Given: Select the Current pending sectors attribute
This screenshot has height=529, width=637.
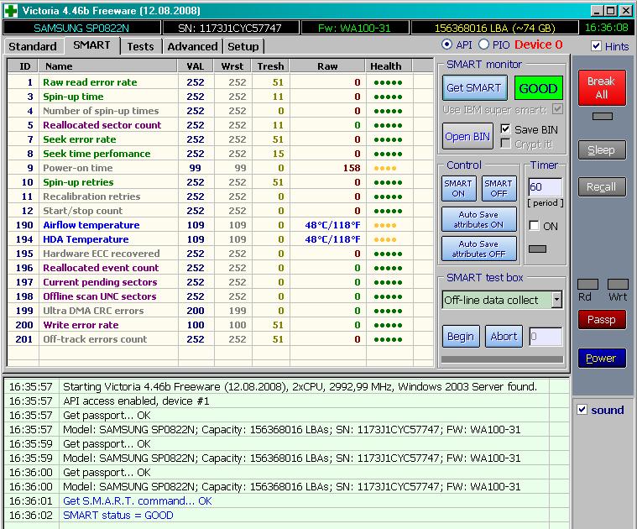Looking at the screenshot, I should tap(221, 282).
